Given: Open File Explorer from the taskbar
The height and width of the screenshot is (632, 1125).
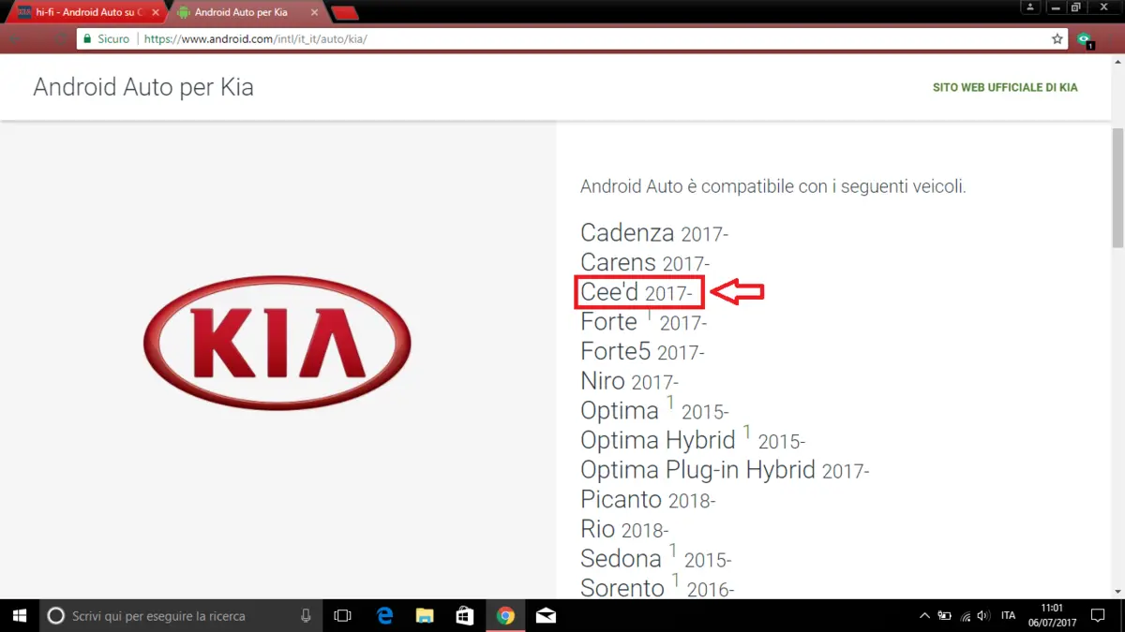Looking at the screenshot, I should coord(425,615).
